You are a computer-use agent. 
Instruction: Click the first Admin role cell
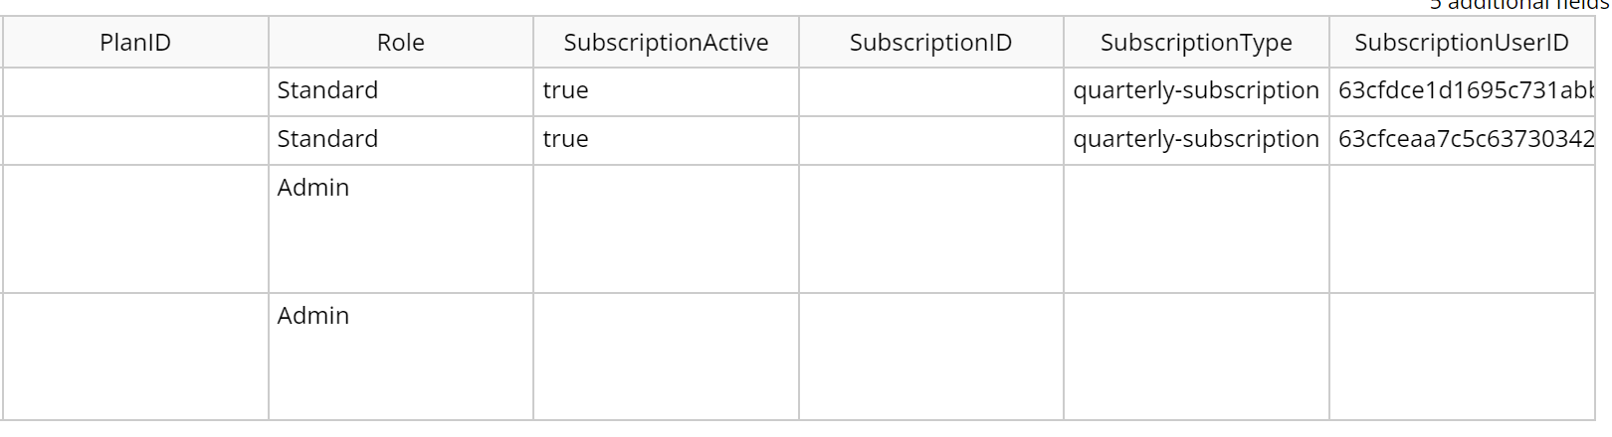[401, 228]
